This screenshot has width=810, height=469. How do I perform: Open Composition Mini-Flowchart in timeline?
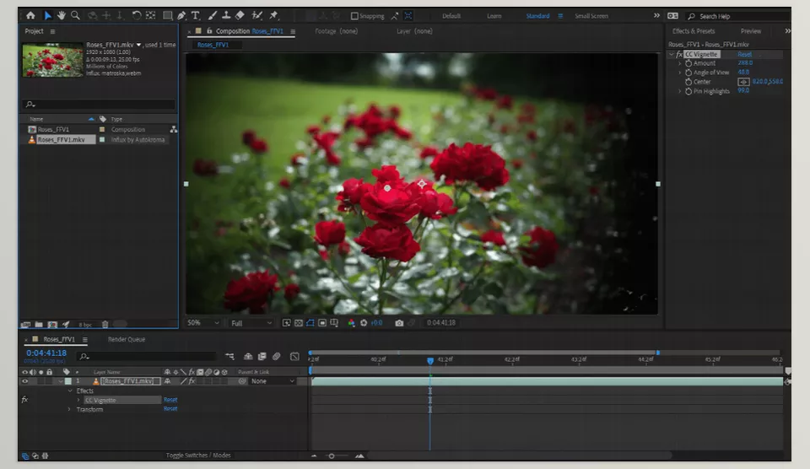pos(229,357)
